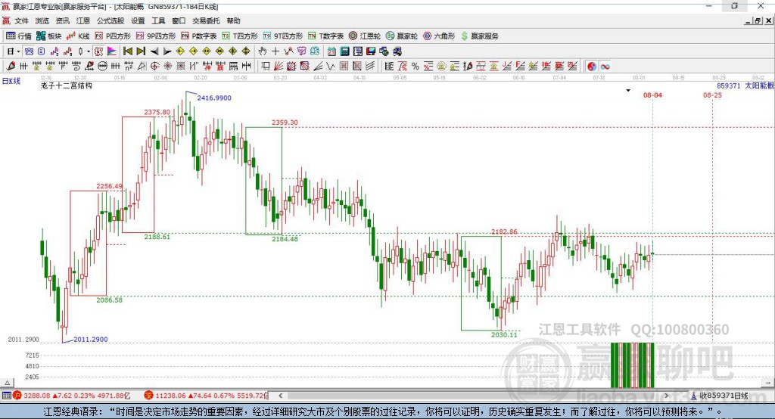Open the P数字表 tool
Image resolution: width=775 pixels, height=419 pixels.
click(199, 36)
